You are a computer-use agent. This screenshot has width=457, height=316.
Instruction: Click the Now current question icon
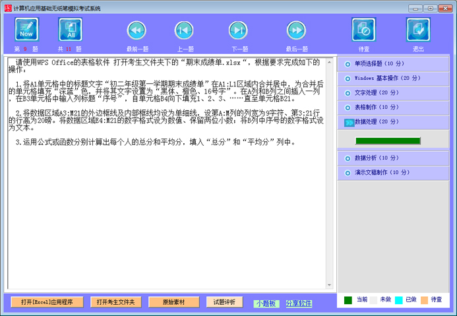point(26,30)
